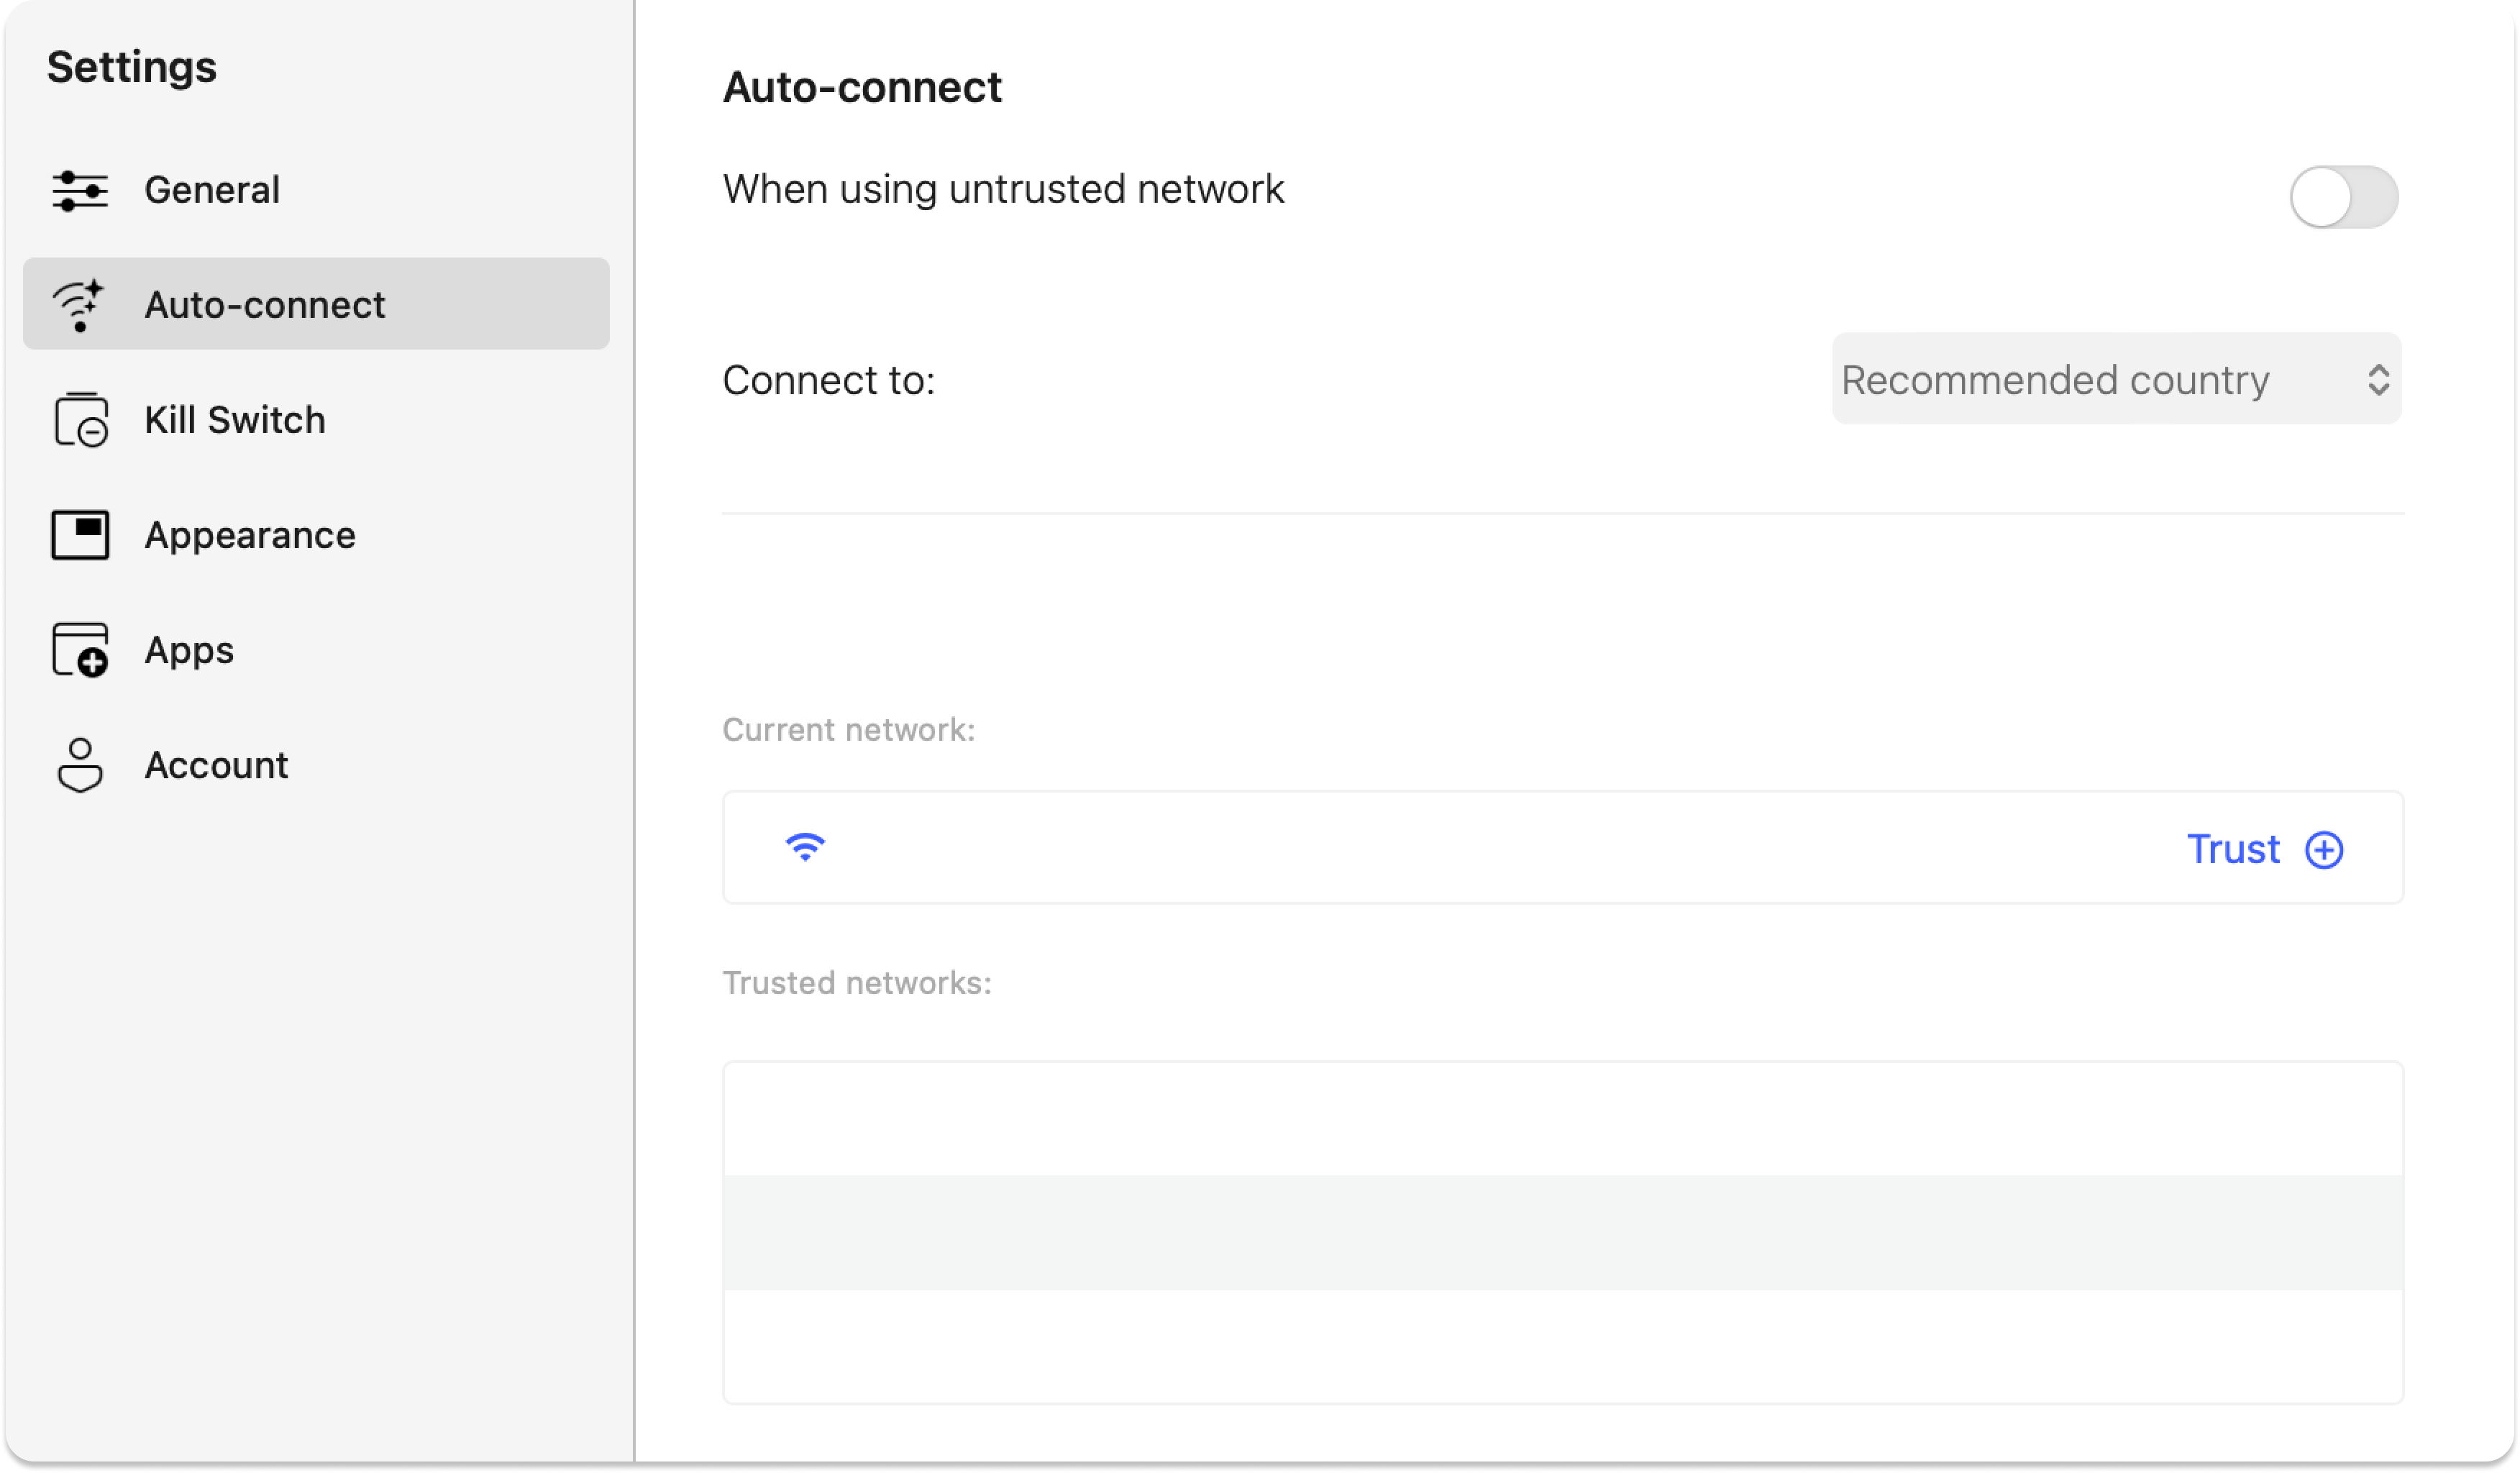The width and height of the screenshot is (2520, 1473).
Task: Click the first empty trusted networks row
Action: click(1562, 1119)
